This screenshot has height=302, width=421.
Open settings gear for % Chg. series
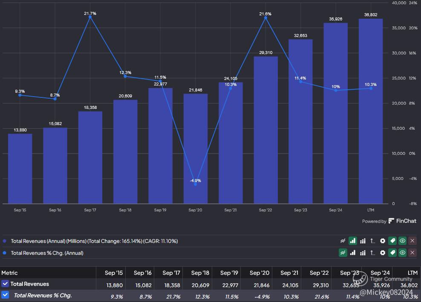click(383, 253)
